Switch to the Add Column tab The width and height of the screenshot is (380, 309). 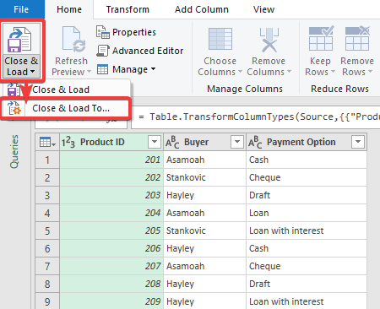click(x=202, y=9)
